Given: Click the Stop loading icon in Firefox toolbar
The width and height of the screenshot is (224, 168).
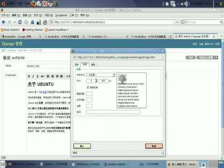Looking at the screenshot, I should (x=26, y=22).
